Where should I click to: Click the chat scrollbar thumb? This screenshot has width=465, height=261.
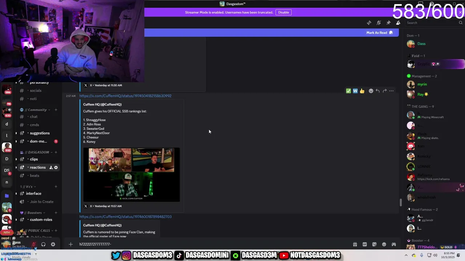(x=401, y=202)
